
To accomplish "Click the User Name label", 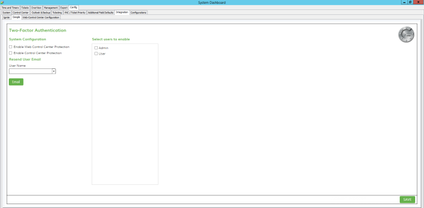I will pyautogui.click(x=17, y=66).
